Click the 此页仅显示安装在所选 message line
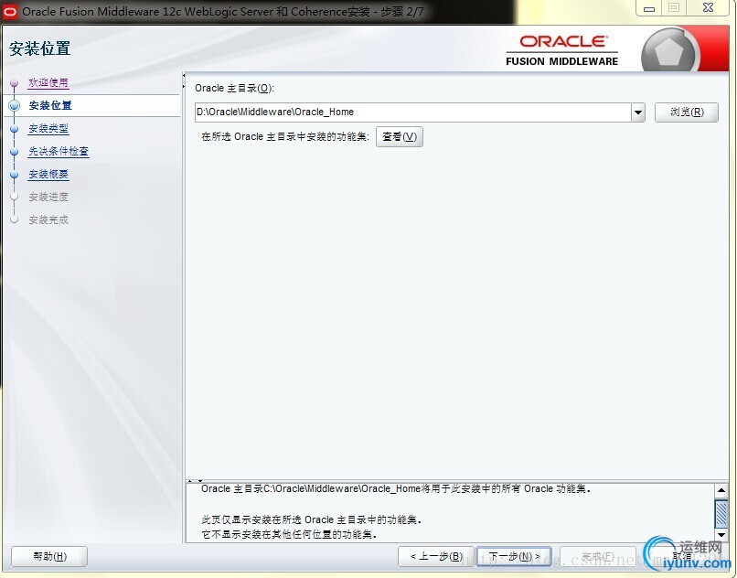This screenshot has height=578, width=737. (312, 519)
